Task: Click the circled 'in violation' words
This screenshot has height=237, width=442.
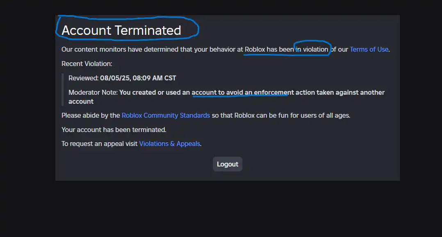Action: tap(312, 49)
